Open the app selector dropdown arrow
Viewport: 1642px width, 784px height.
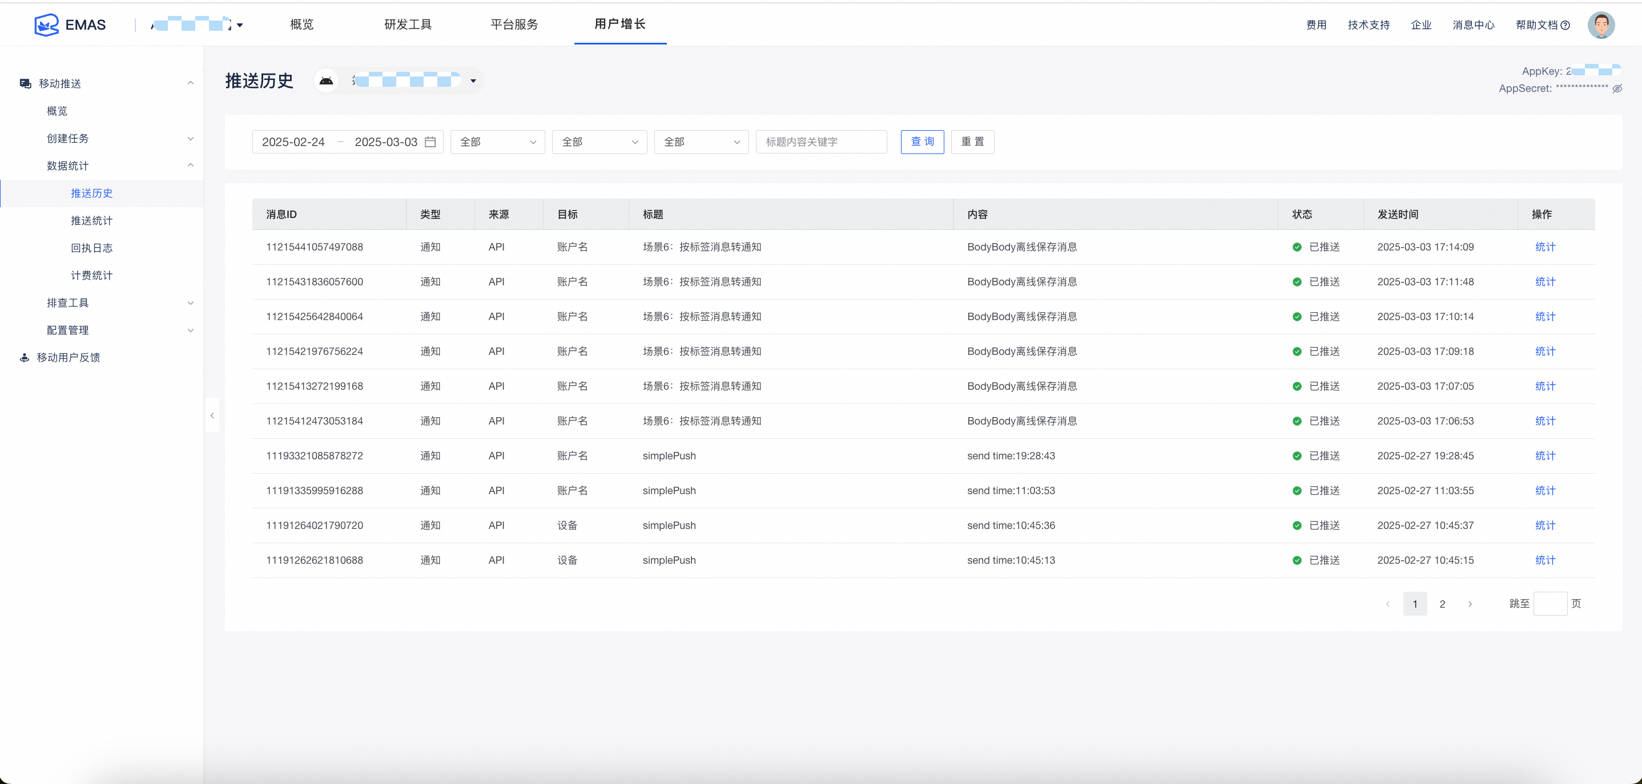click(x=473, y=81)
